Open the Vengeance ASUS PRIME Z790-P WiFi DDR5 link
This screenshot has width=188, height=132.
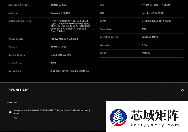[x=52, y=112]
